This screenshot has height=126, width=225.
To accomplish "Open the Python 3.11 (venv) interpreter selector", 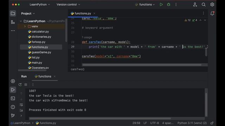I will pos(192,123).
